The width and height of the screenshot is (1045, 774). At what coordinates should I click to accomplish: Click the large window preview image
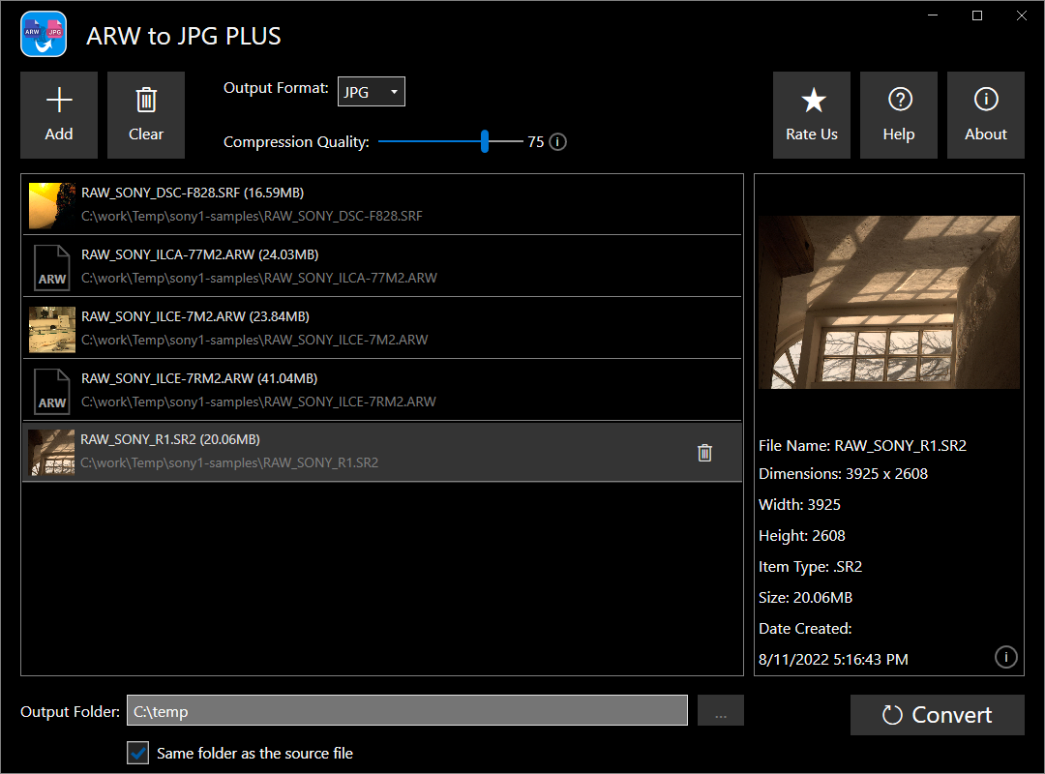point(888,302)
